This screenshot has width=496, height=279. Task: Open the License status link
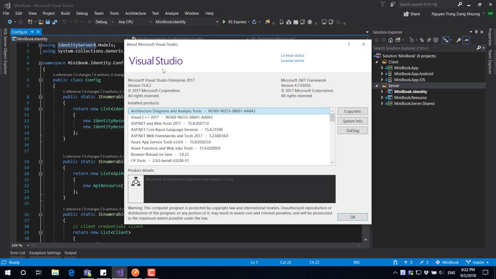coord(293,55)
